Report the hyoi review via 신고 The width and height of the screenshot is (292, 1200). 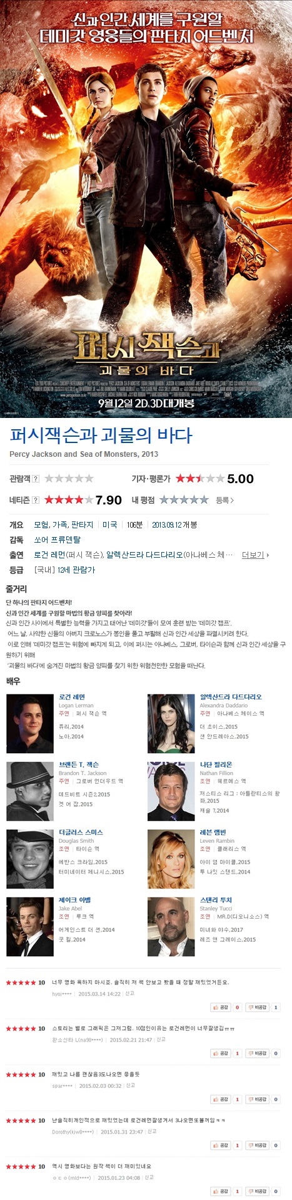[129, 994]
